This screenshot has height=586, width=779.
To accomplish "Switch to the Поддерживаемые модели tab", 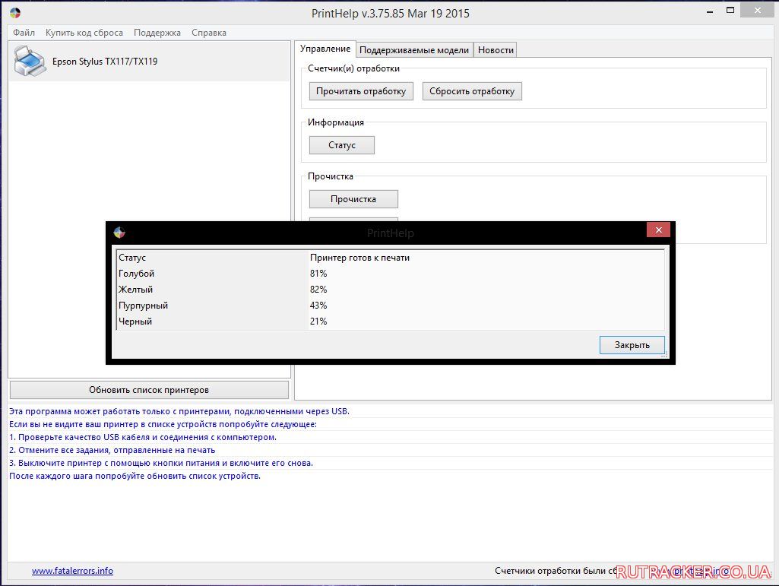I will pos(414,49).
